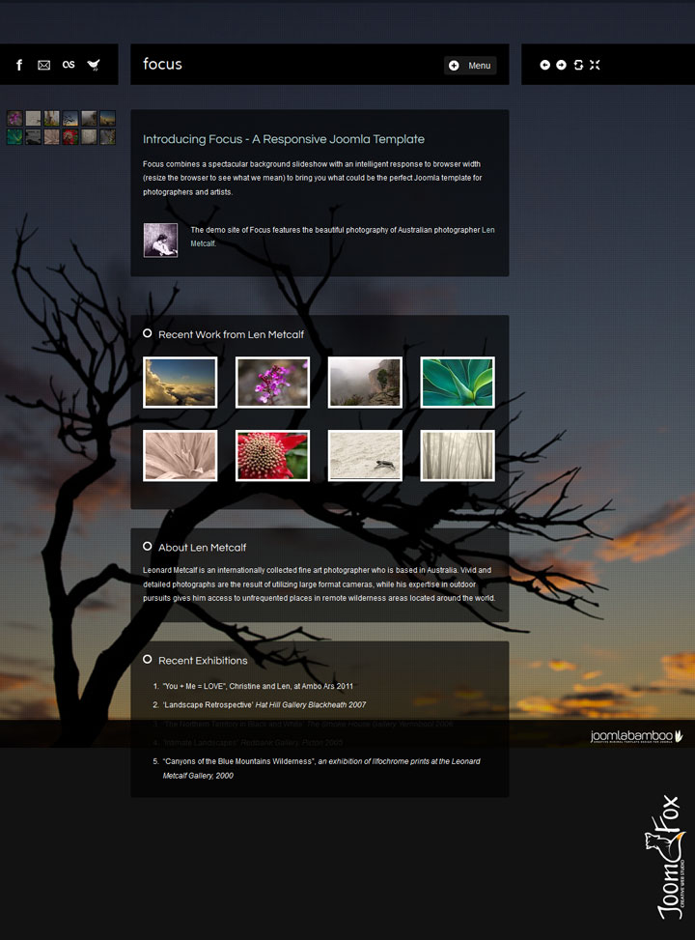Go to next slideshow image arrow
This screenshot has width=695, height=940.
(561, 65)
